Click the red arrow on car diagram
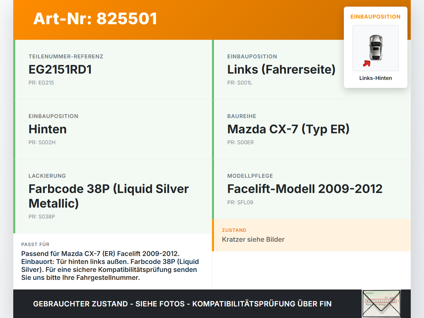Image resolution: width=424 pixels, height=318 pixels. pyautogui.click(x=366, y=63)
